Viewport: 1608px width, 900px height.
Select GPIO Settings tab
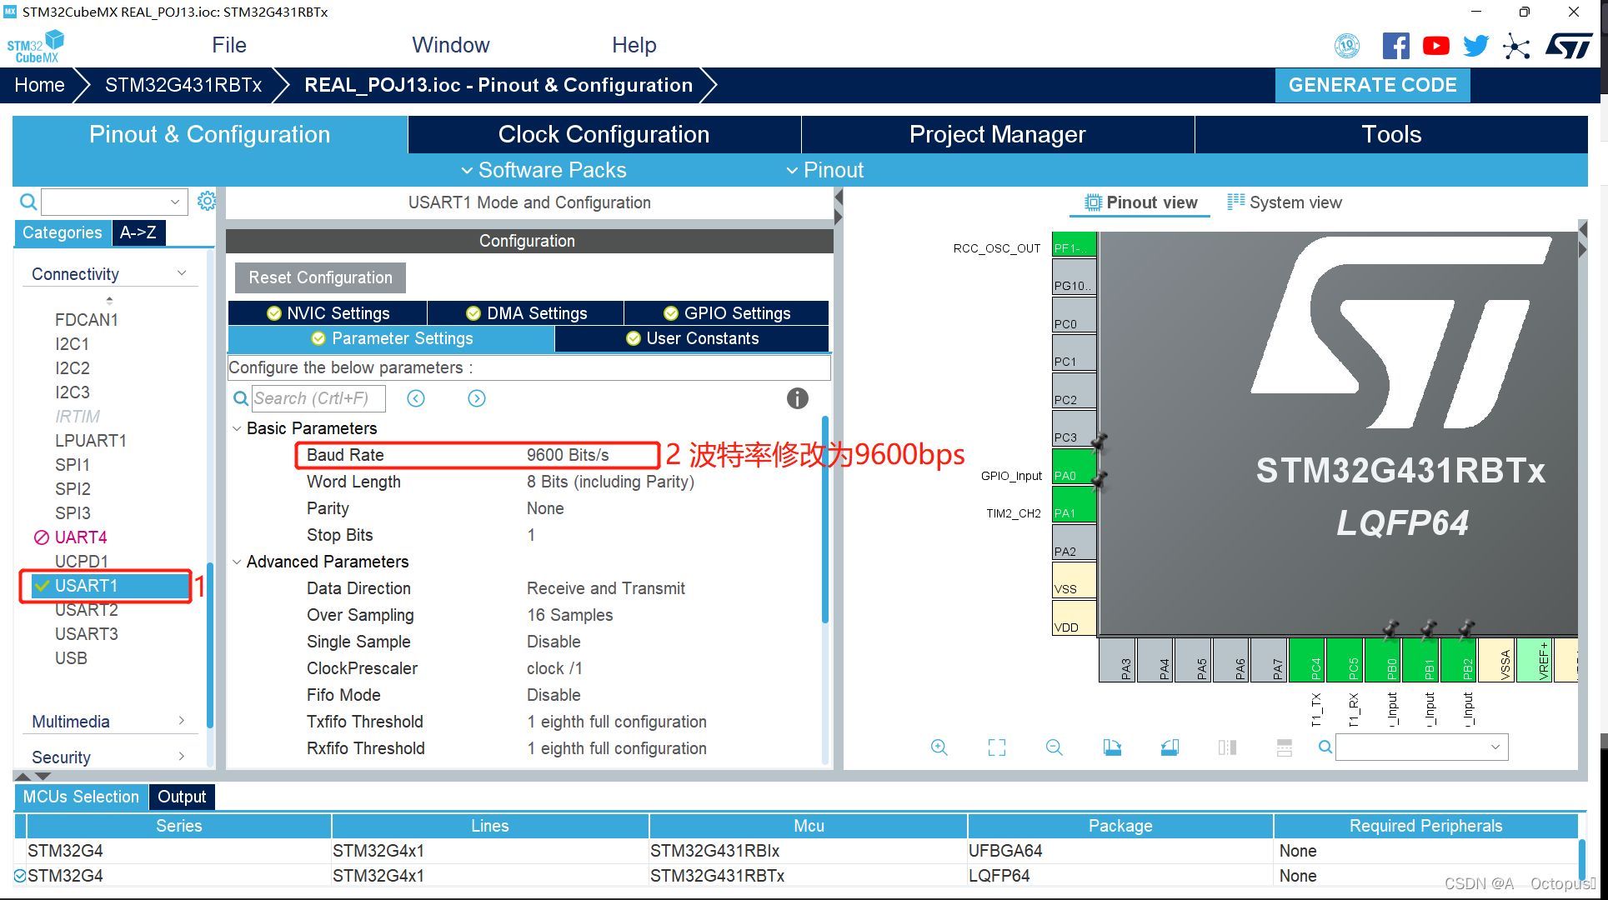coord(729,312)
